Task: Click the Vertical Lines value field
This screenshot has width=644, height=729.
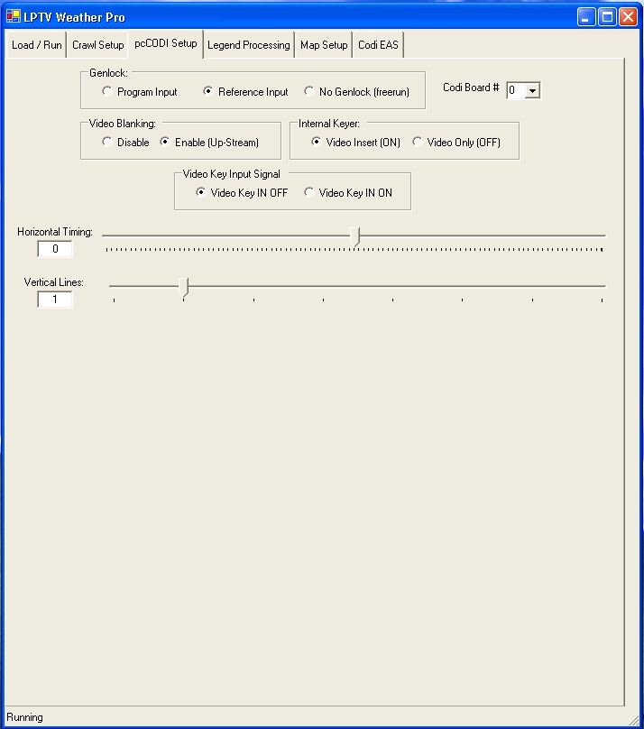Action: [x=55, y=300]
